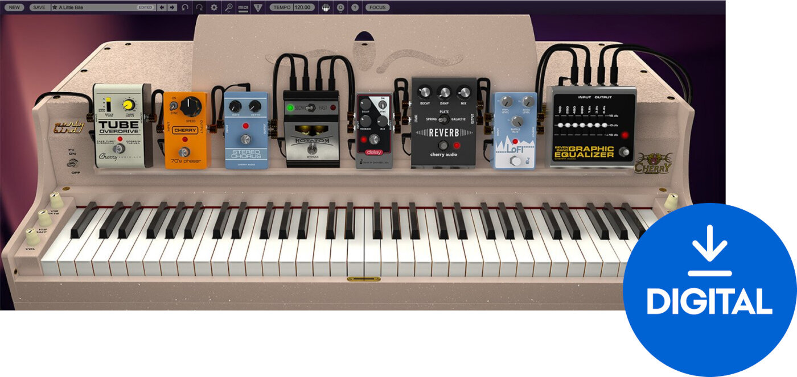Screen dimensions: 797x377
Task: Click the magnifier zoom icon
Action: 229,7
